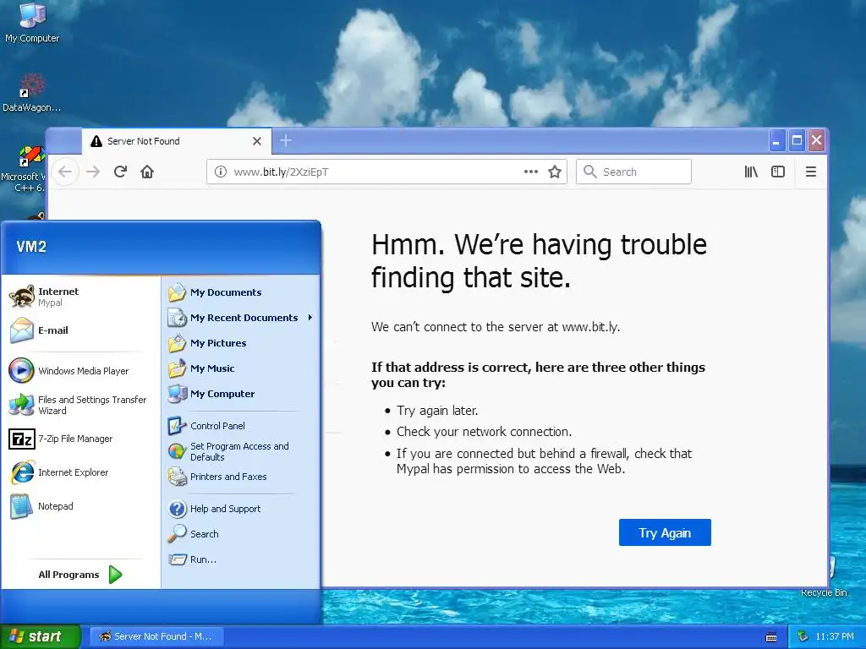866x649 pixels.
Task: Show site information icon in address bar
Action: [221, 172]
